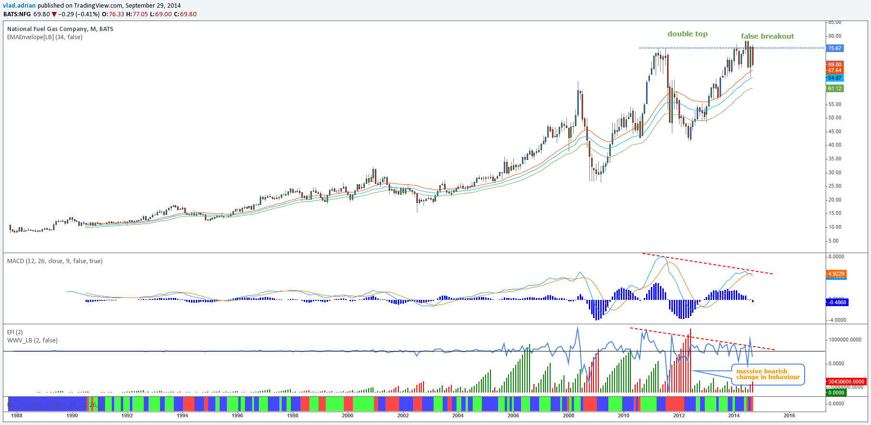871x425 pixels.
Task: Click the 2010 label on time axis
Action: (x=624, y=415)
